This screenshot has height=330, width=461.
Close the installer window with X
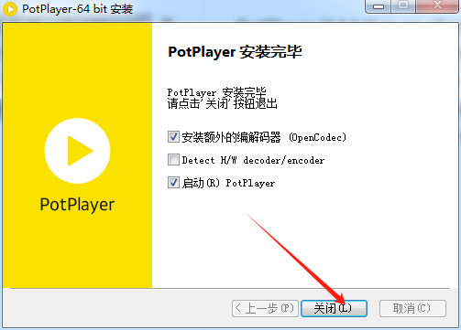[x=437, y=6]
